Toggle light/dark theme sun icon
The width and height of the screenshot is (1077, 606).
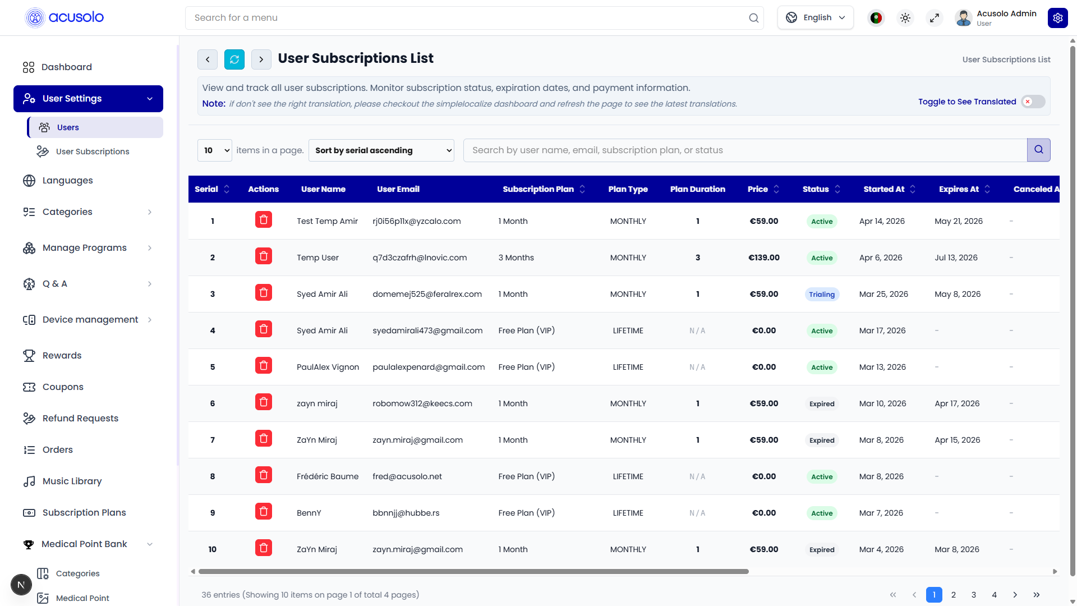pyautogui.click(x=905, y=18)
